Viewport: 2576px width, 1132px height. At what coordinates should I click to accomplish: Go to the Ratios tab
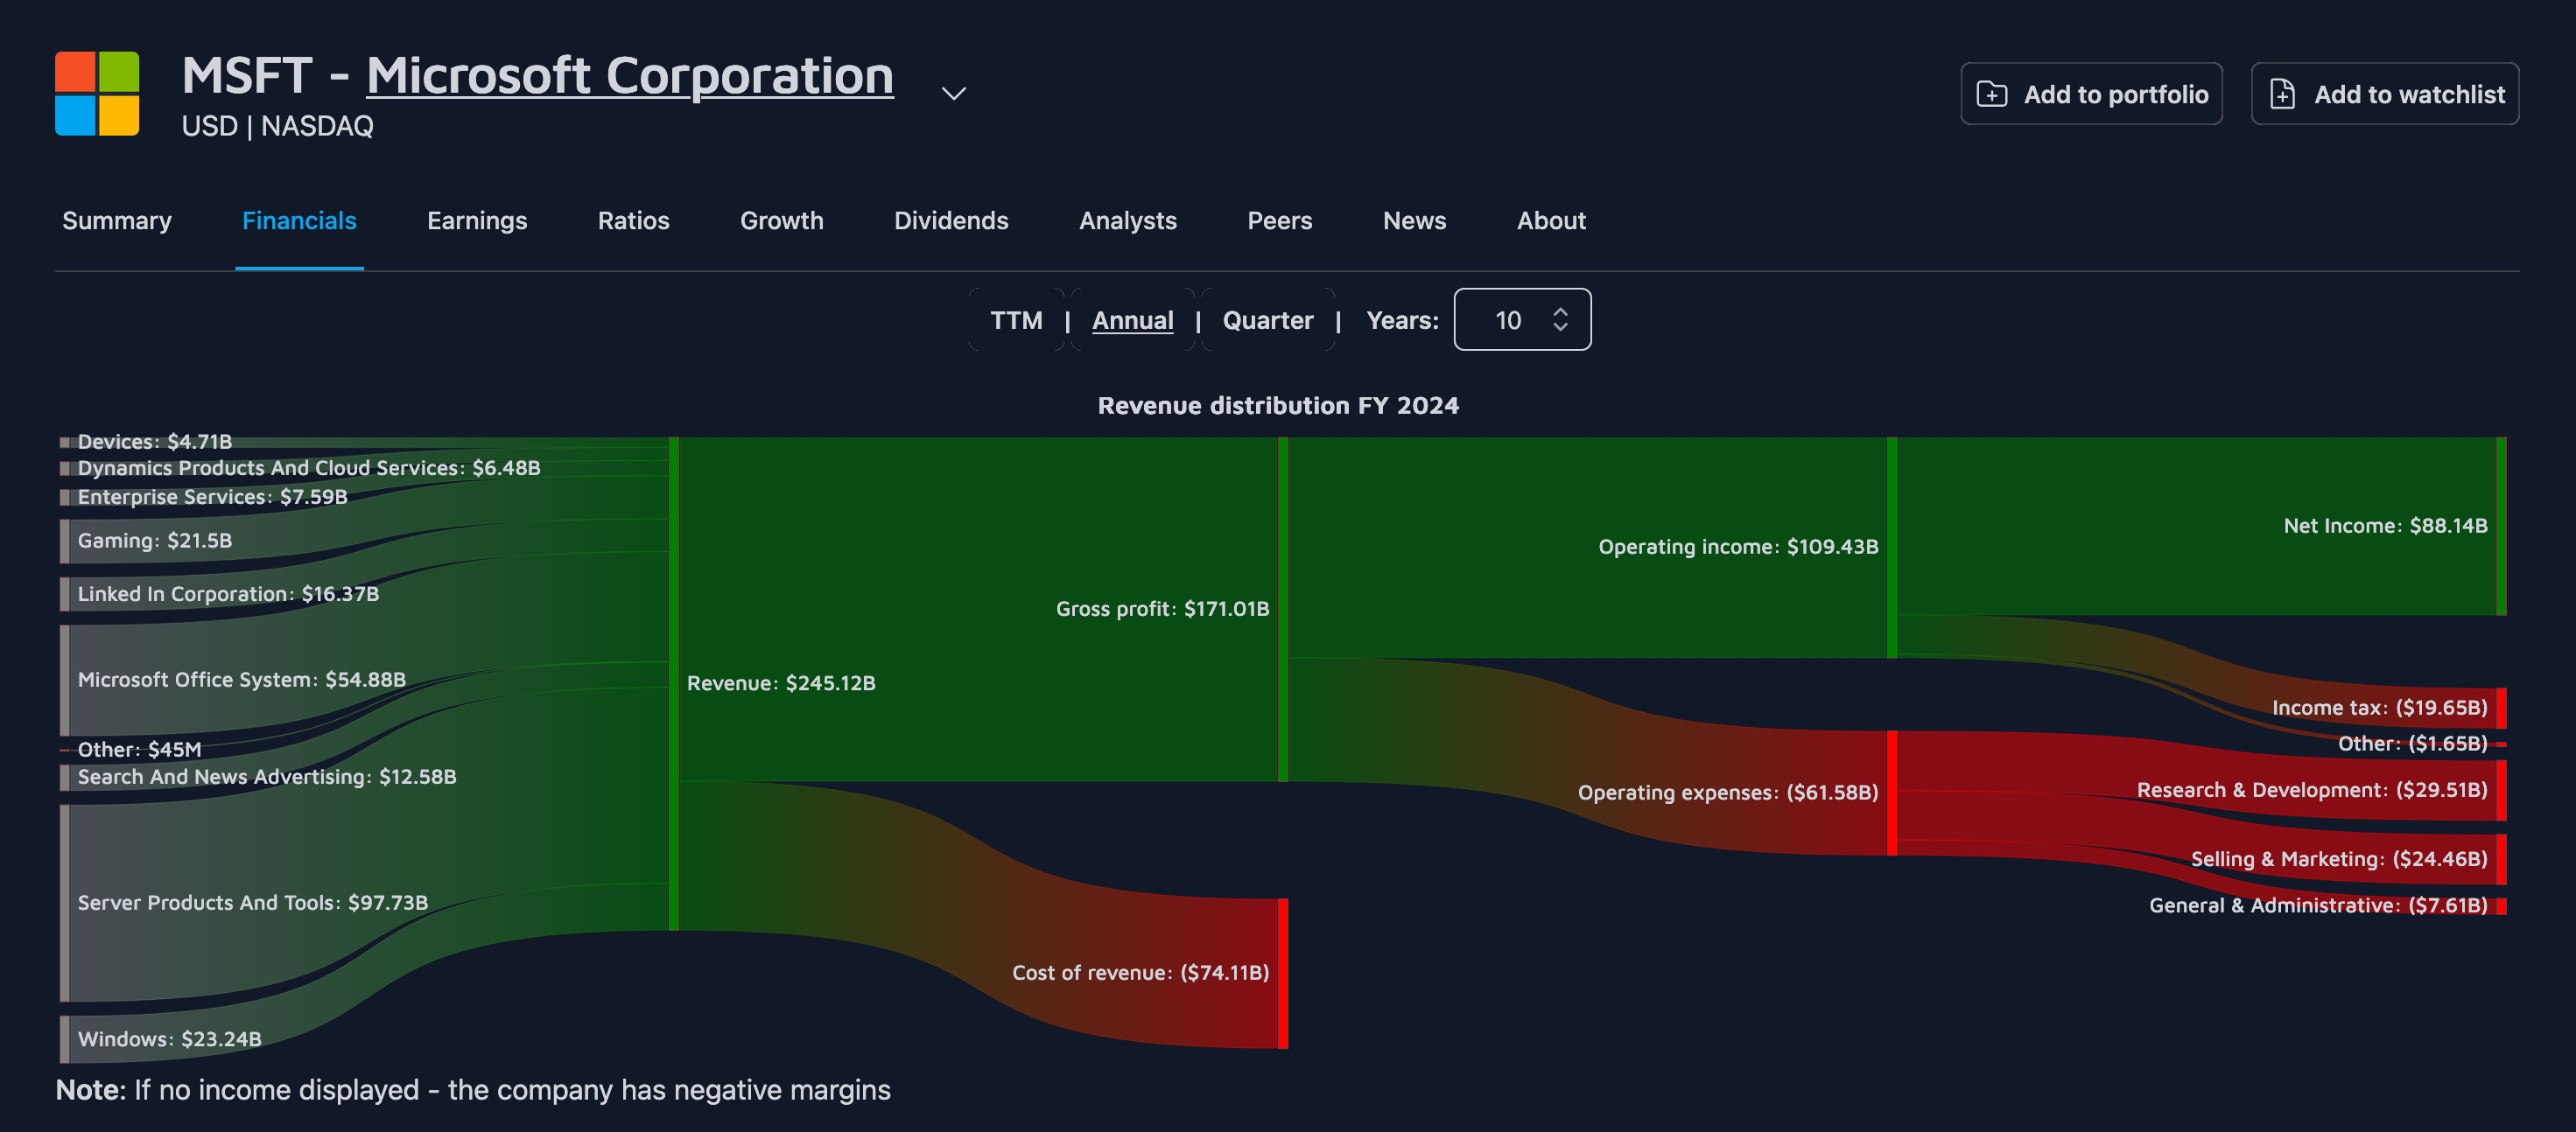(x=633, y=220)
